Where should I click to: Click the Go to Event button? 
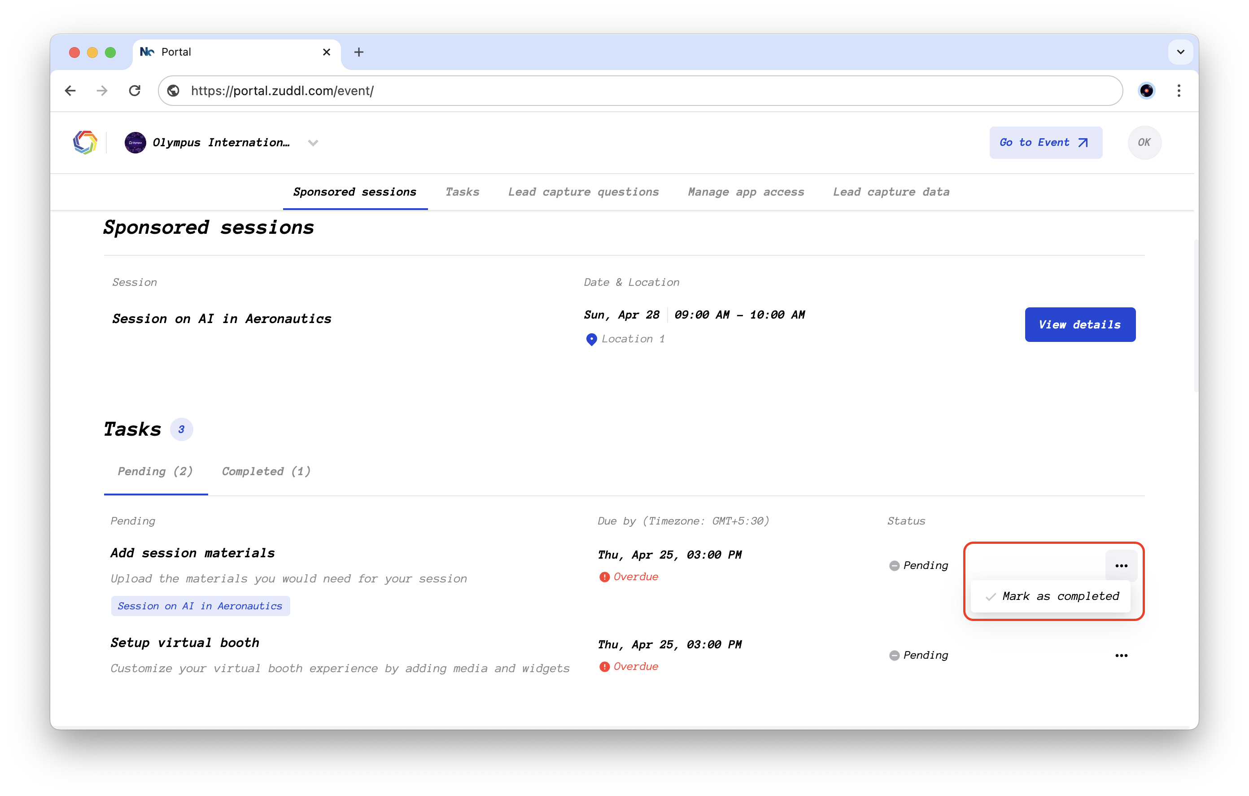pos(1045,142)
